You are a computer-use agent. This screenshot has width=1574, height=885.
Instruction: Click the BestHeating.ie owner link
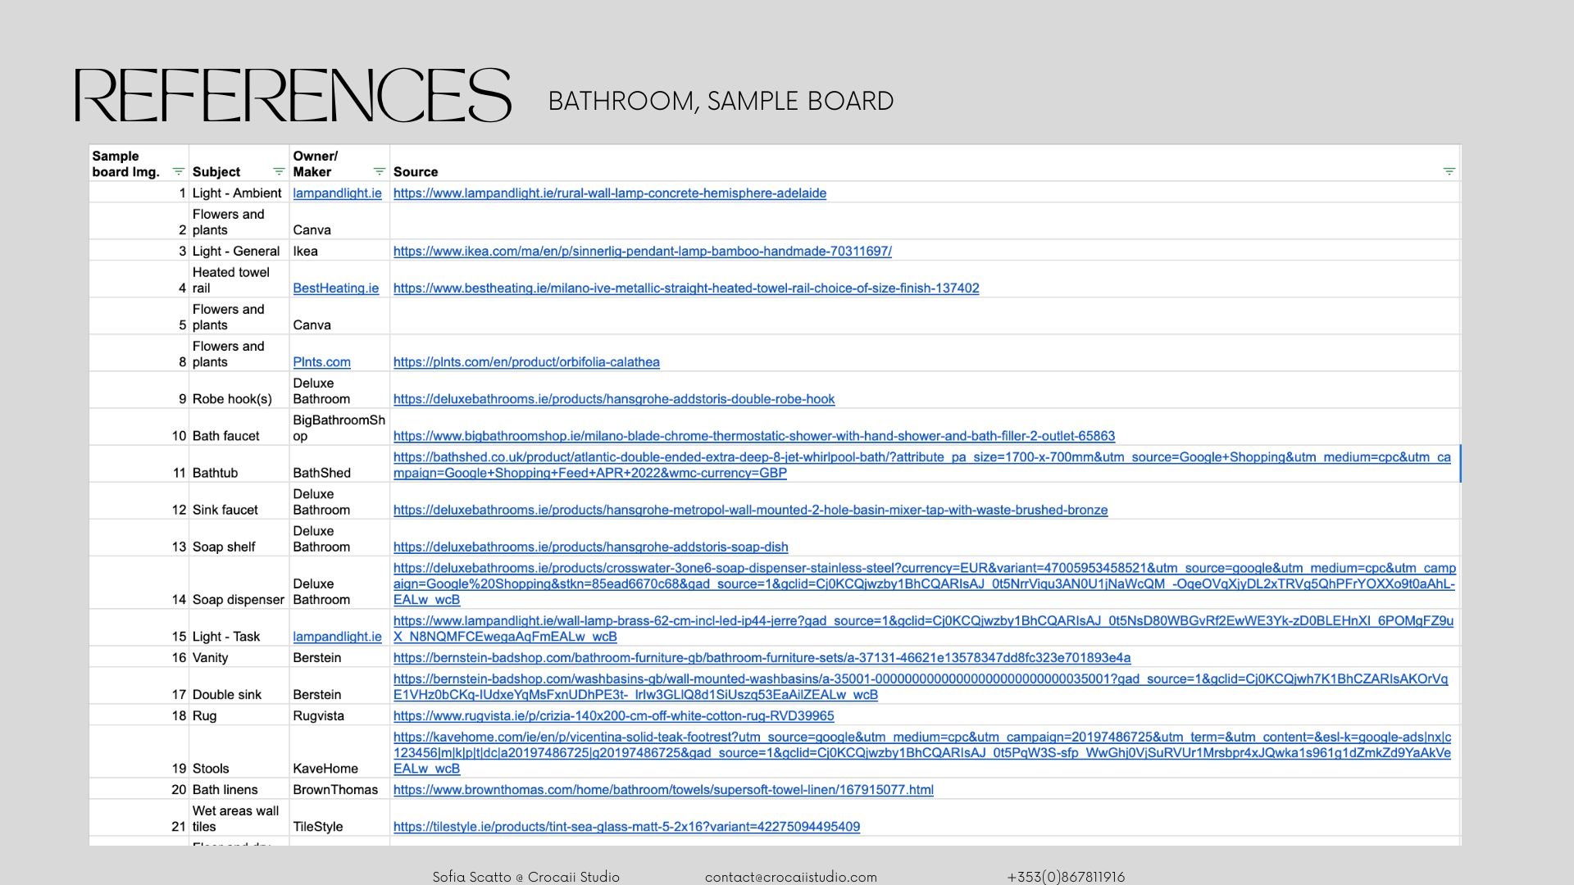[x=335, y=288]
